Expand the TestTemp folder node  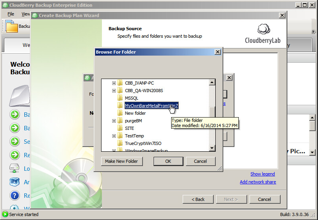tap(114, 136)
